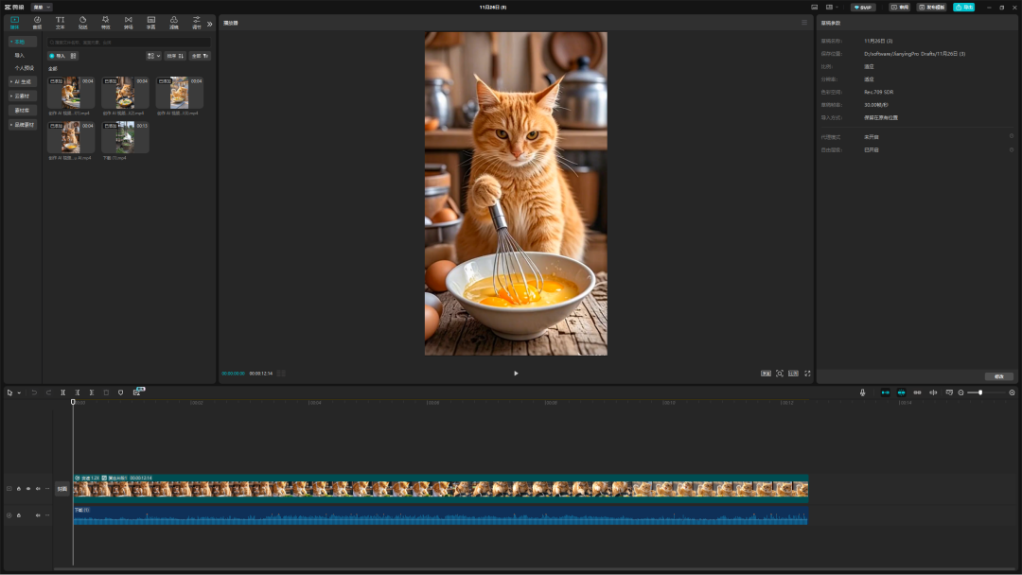
Task: Click the marker shield icon in timeline toolbar
Action: click(x=120, y=392)
